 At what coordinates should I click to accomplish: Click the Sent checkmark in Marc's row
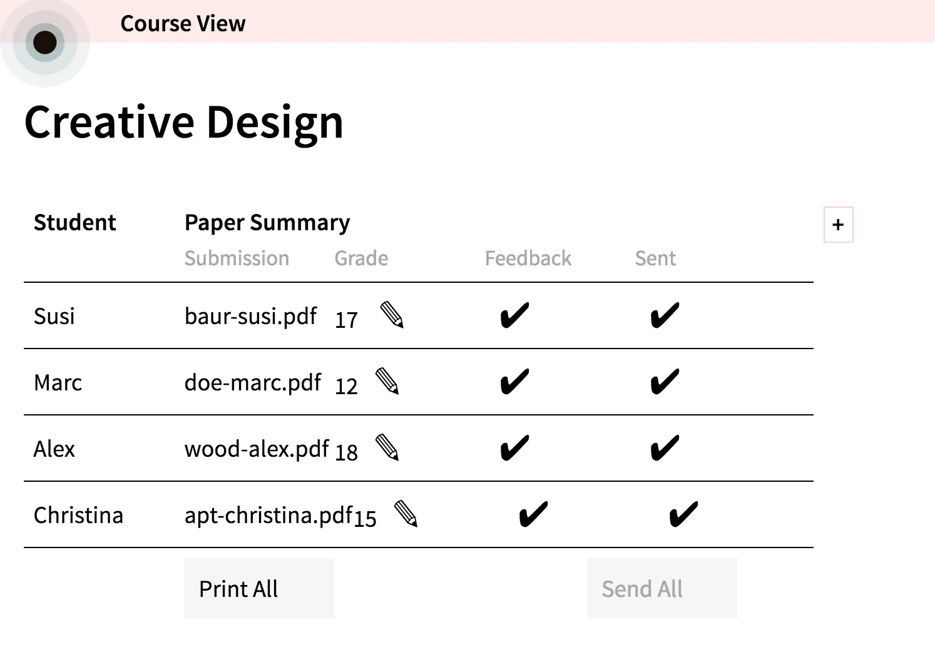point(665,382)
